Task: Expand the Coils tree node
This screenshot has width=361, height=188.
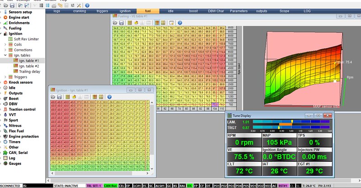Action: coord(5,44)
